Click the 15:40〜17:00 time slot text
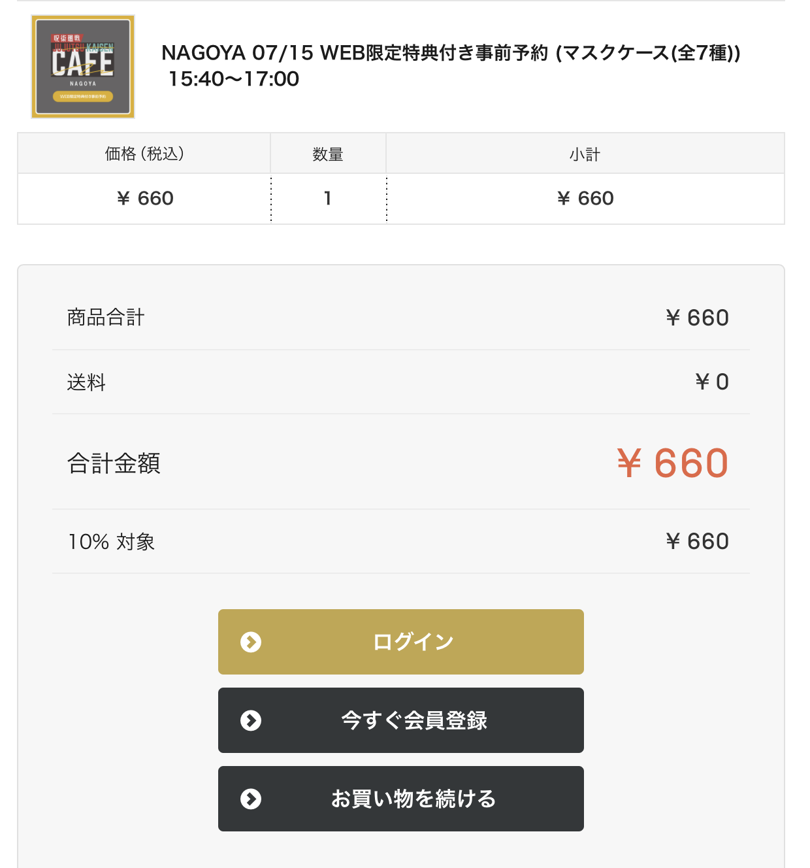 tap(234, 79)
